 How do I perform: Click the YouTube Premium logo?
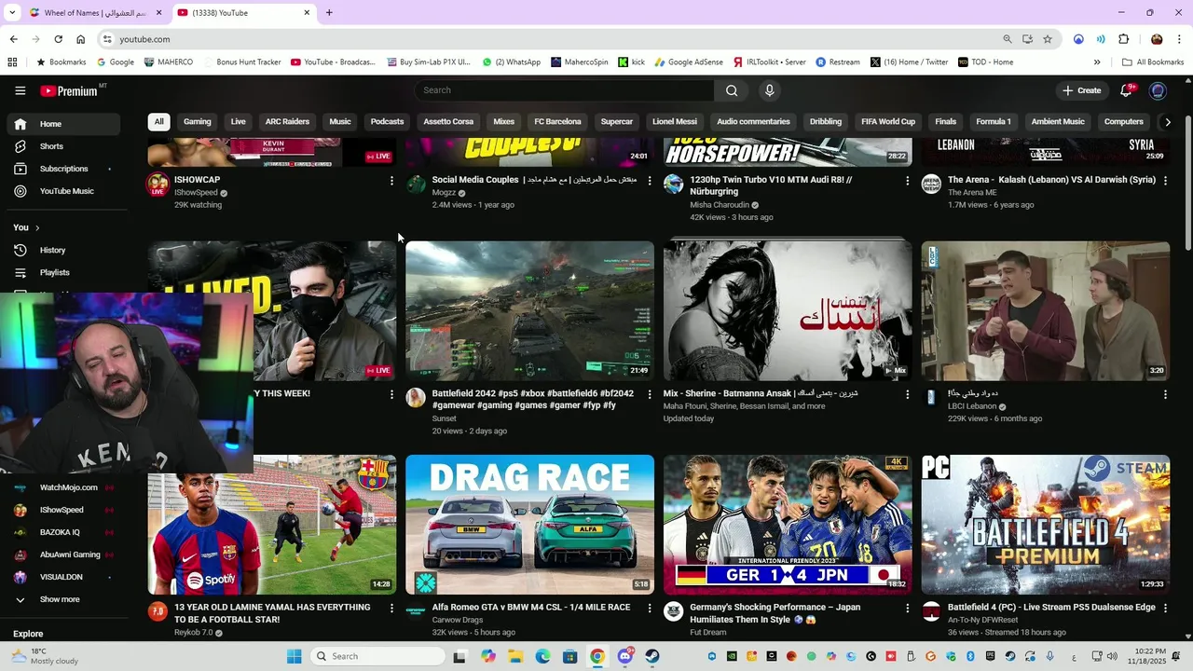[69, 90]
